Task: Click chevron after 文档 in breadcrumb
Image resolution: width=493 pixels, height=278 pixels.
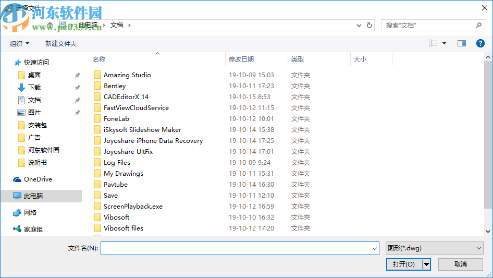Action: coord(129,25)
